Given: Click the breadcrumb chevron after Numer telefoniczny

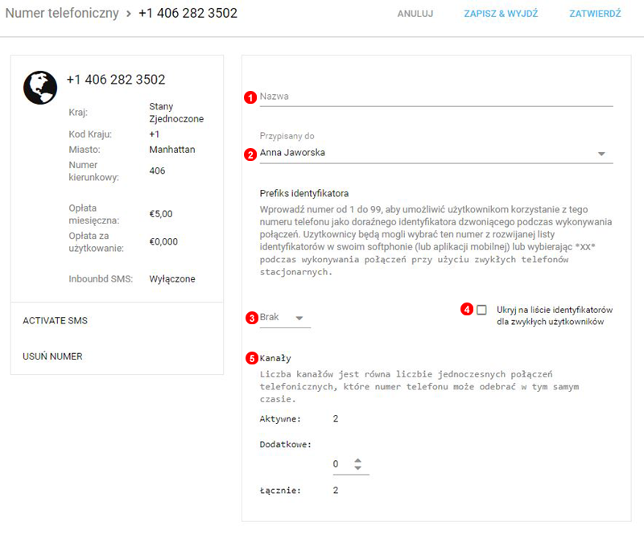Looking at the screenshot, I should click(129, 14).
